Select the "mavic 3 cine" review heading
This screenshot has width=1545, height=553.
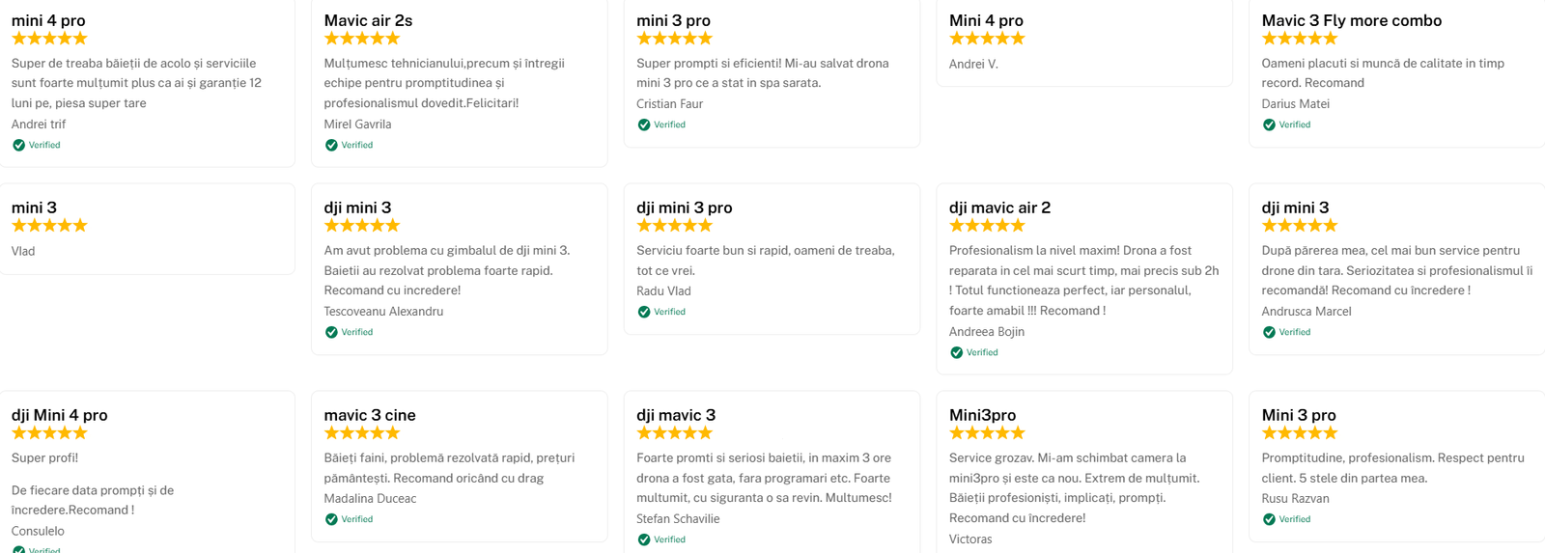370,415
